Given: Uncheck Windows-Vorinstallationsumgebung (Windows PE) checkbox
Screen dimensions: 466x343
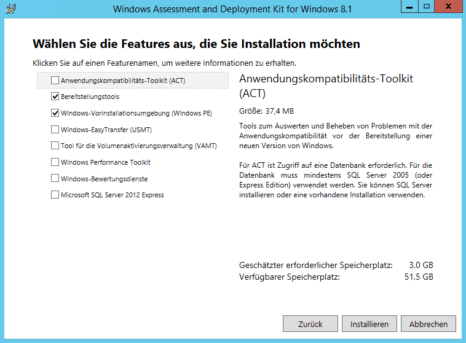Looking at the screenshot, I should tap(55, 113).
